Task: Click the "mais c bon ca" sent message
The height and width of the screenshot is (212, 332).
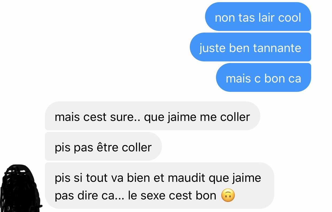Action: [x=264, y=78]
